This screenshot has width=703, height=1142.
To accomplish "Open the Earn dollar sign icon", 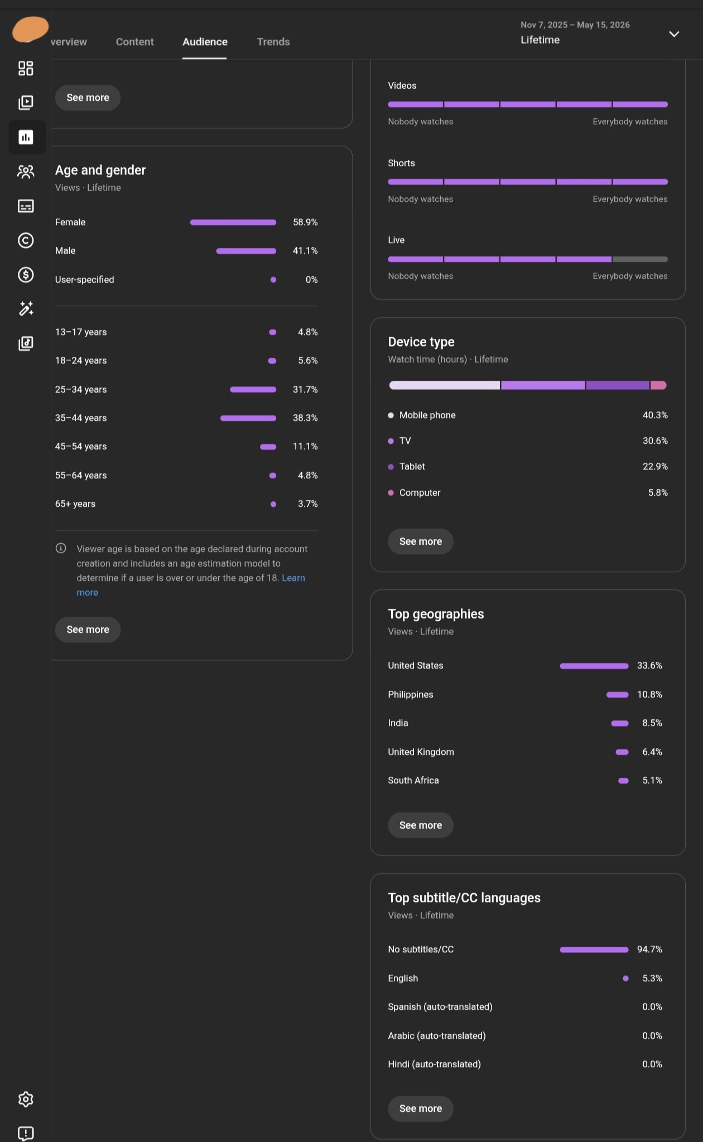I will tap(26, 274).
